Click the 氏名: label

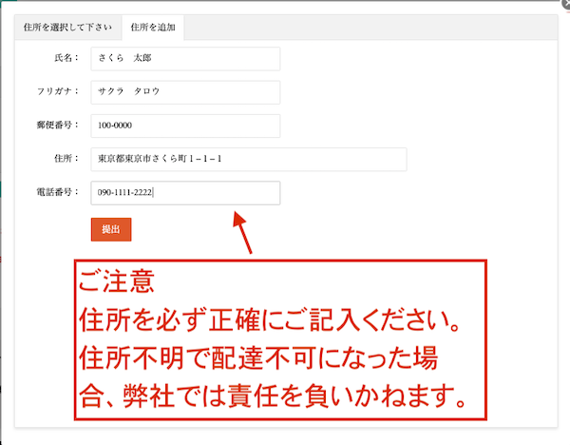pos(66,58)
